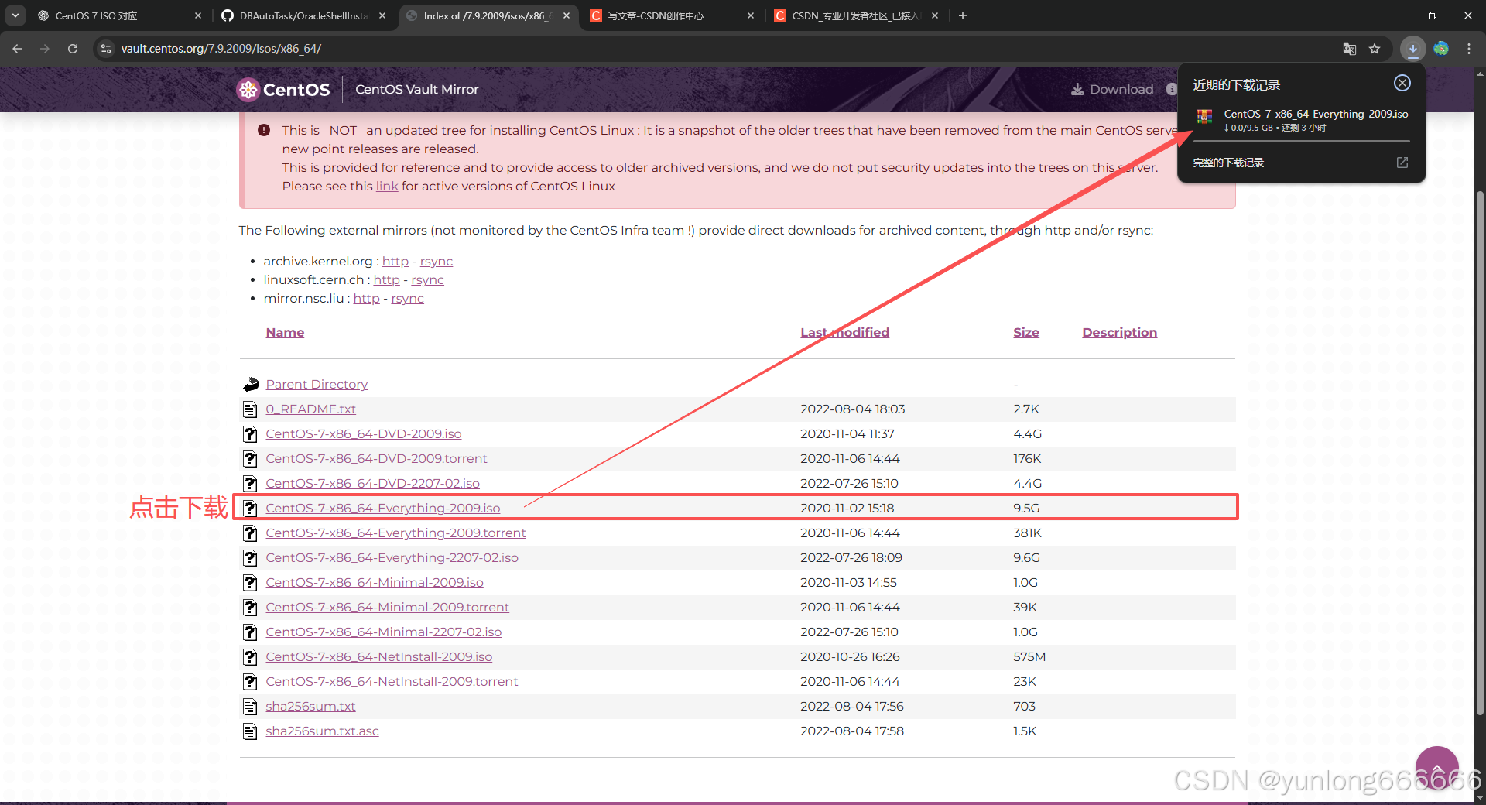Click the reload page icon
1486x805 pixels.
coord(72,48)
